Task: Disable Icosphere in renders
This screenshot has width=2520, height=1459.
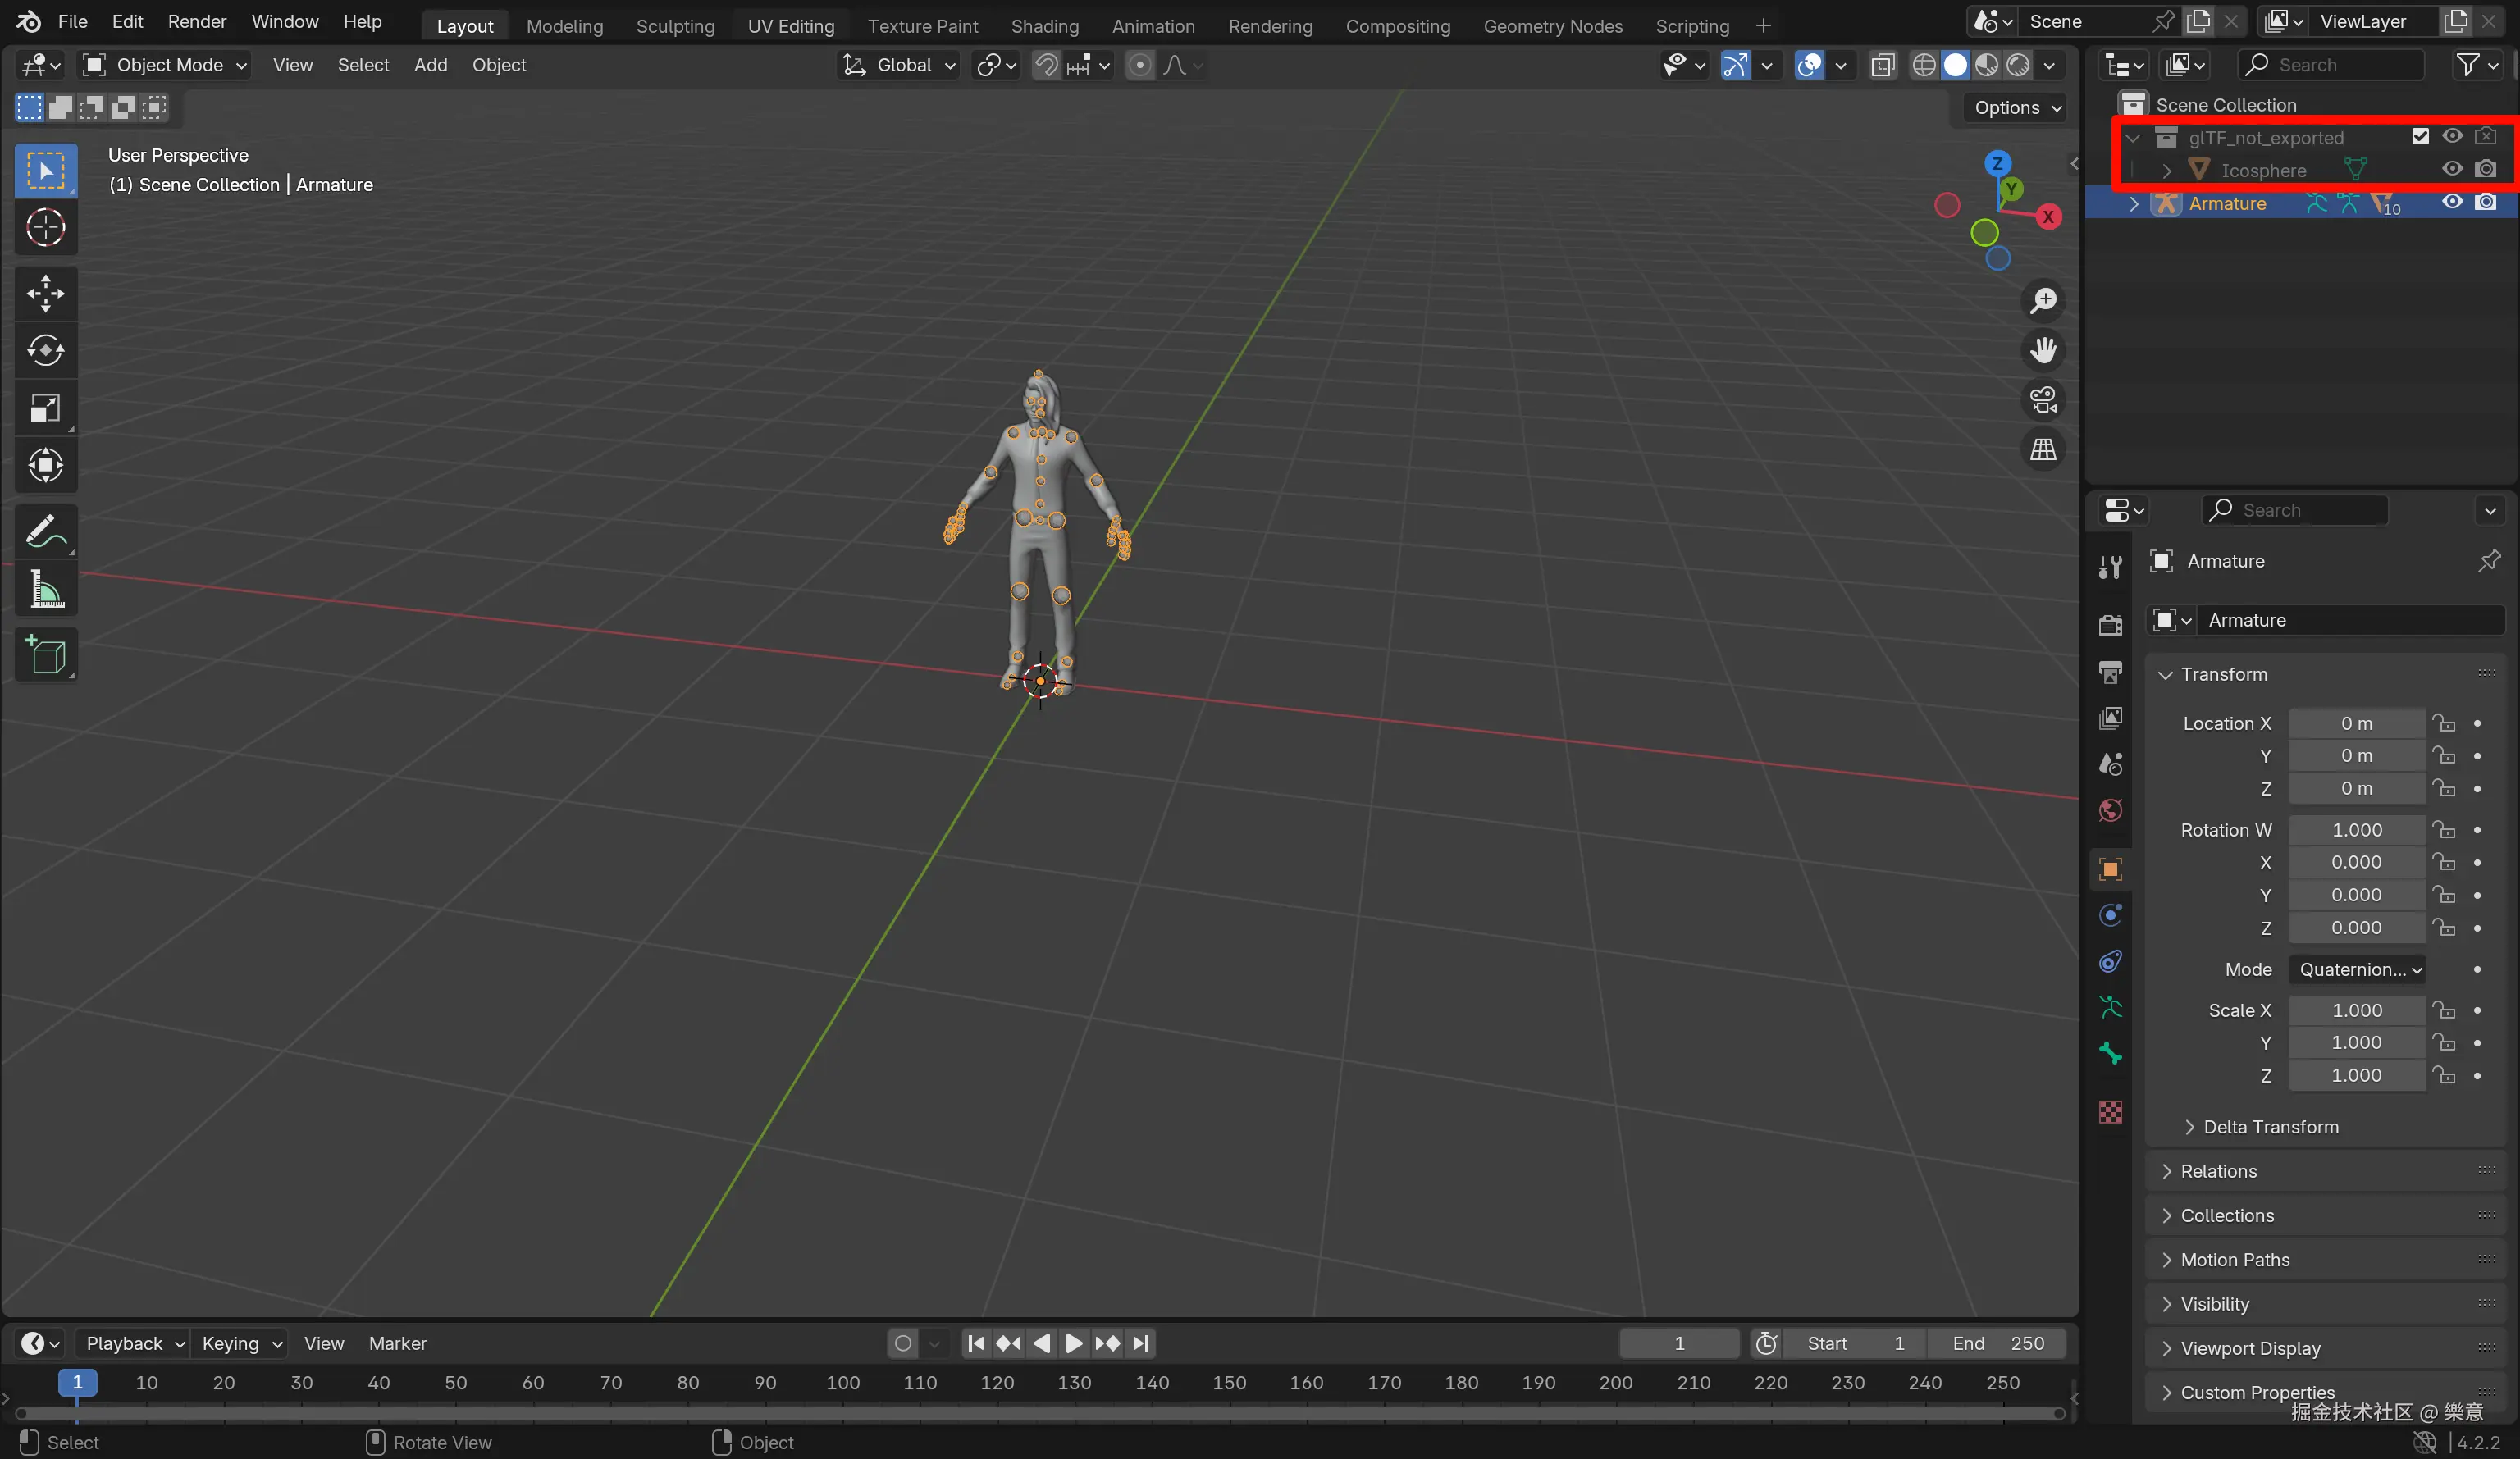Action: [2485, 169]
